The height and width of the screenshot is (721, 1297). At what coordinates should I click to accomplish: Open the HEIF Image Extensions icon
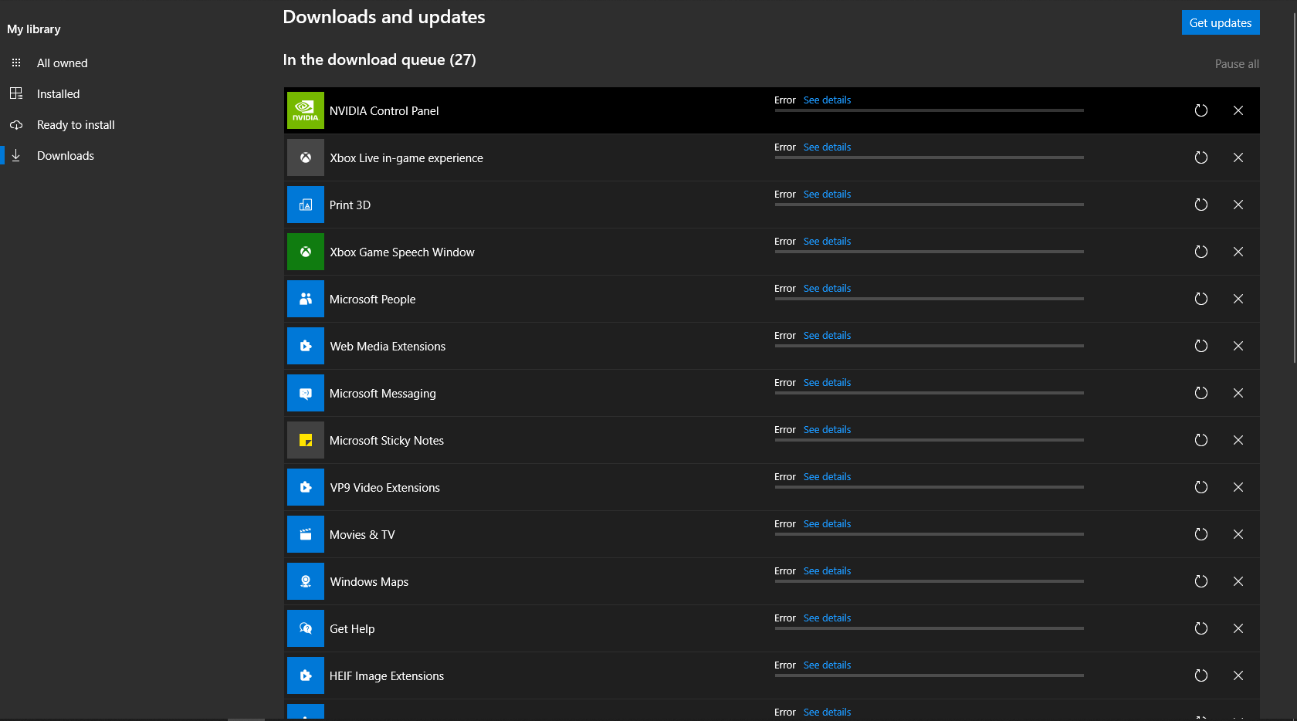(306, 675)
